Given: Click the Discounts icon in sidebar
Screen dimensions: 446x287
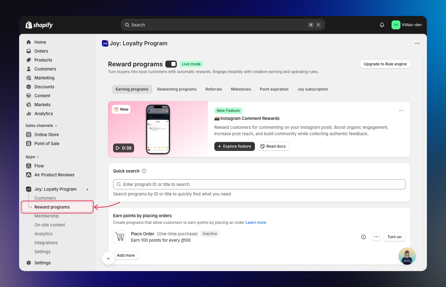Looking at the screenshot, I should (x=29, y=87).
